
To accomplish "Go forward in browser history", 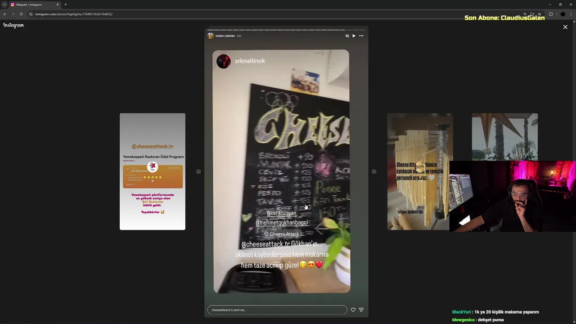I will click(x=13, y=14).
